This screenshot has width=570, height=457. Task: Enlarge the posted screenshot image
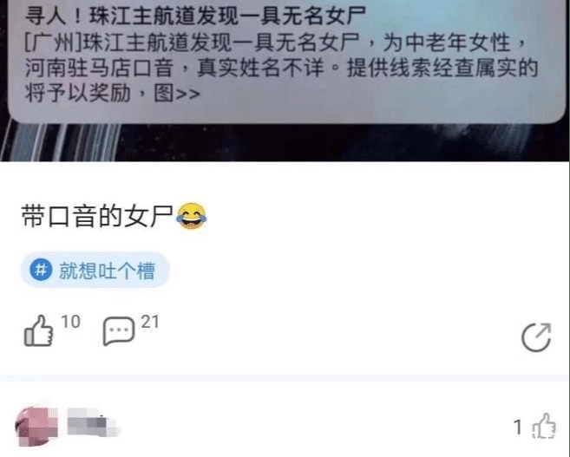pyautogui.click(x=285, y=81)
